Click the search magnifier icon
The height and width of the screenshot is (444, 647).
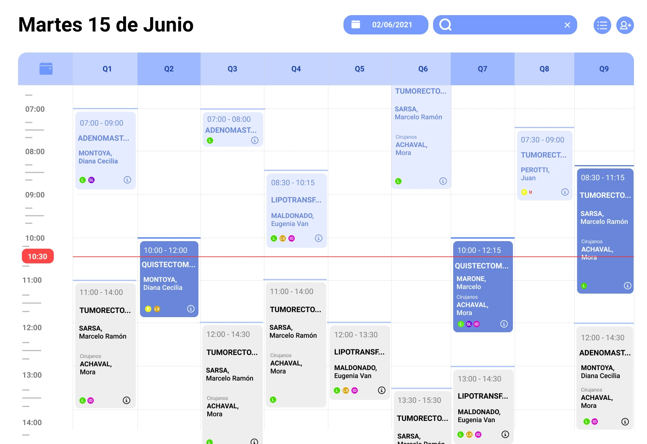(445, 25)
